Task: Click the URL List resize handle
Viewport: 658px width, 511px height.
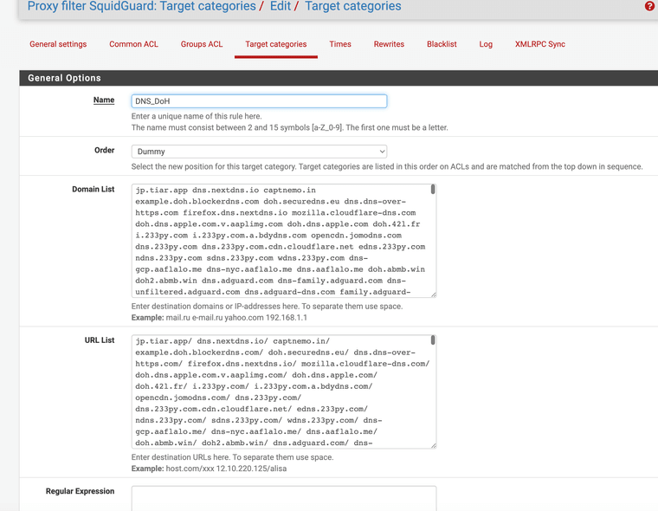Action: (x=434, y=445)
